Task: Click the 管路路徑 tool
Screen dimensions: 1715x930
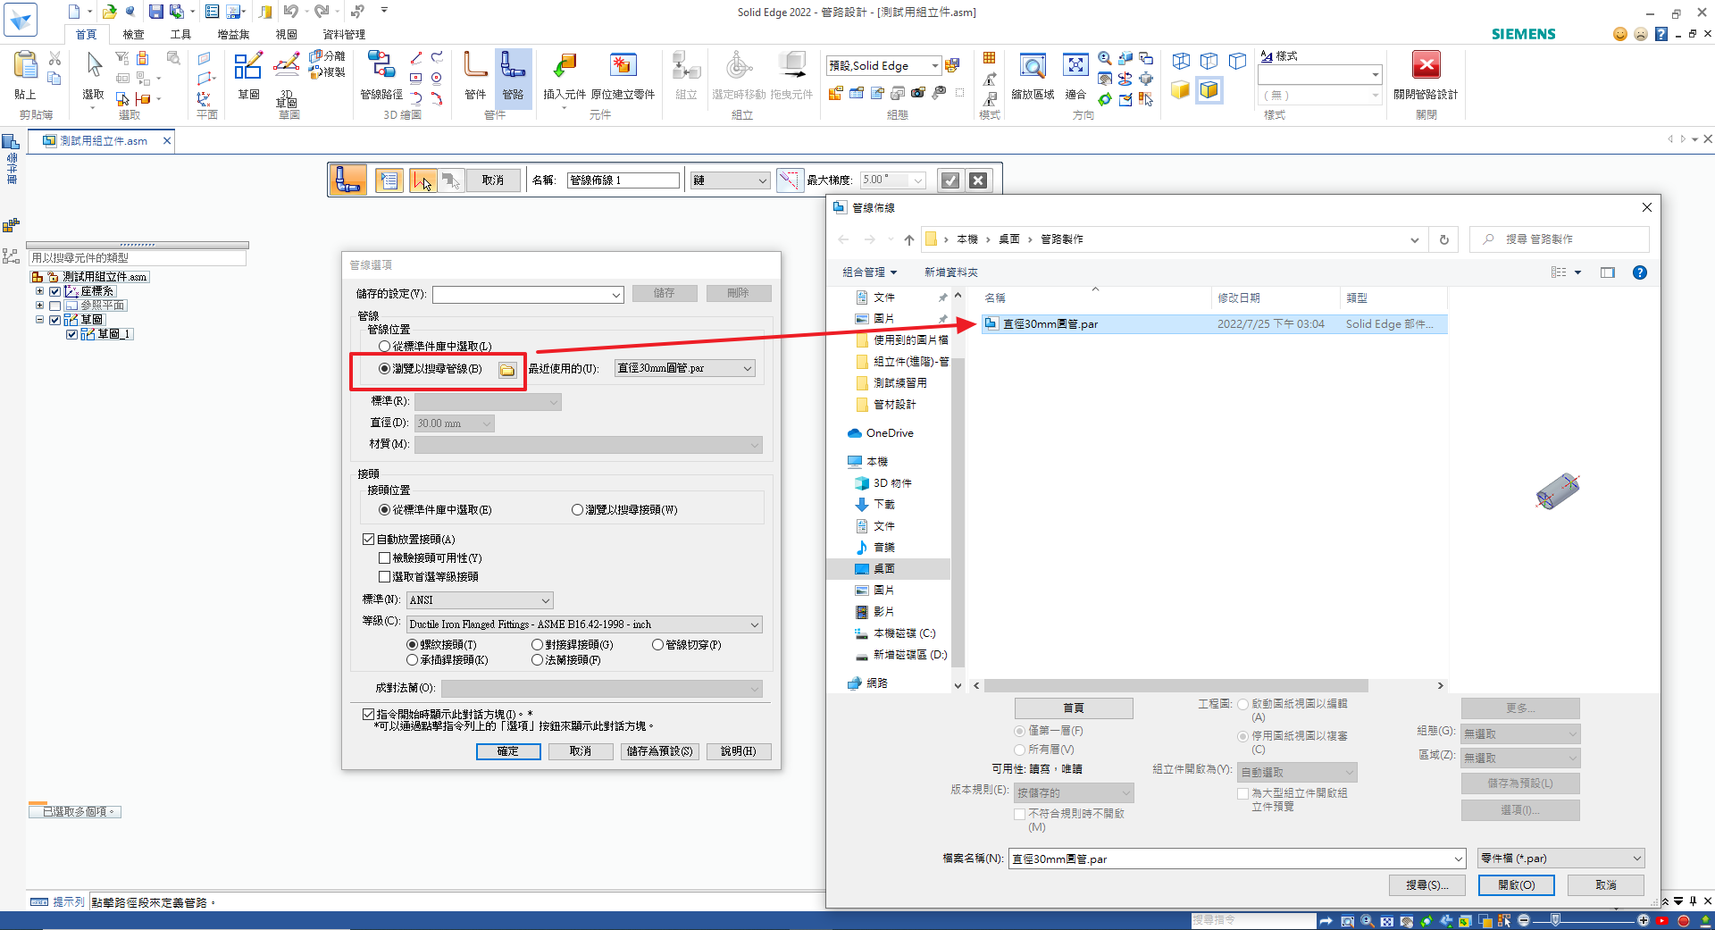Action: click(381, 67)
